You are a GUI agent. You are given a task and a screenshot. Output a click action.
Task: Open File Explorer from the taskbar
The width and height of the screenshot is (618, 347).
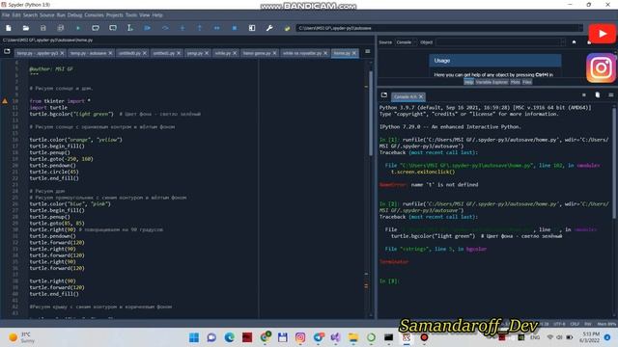pyautogui.click(x=353, y=337)
